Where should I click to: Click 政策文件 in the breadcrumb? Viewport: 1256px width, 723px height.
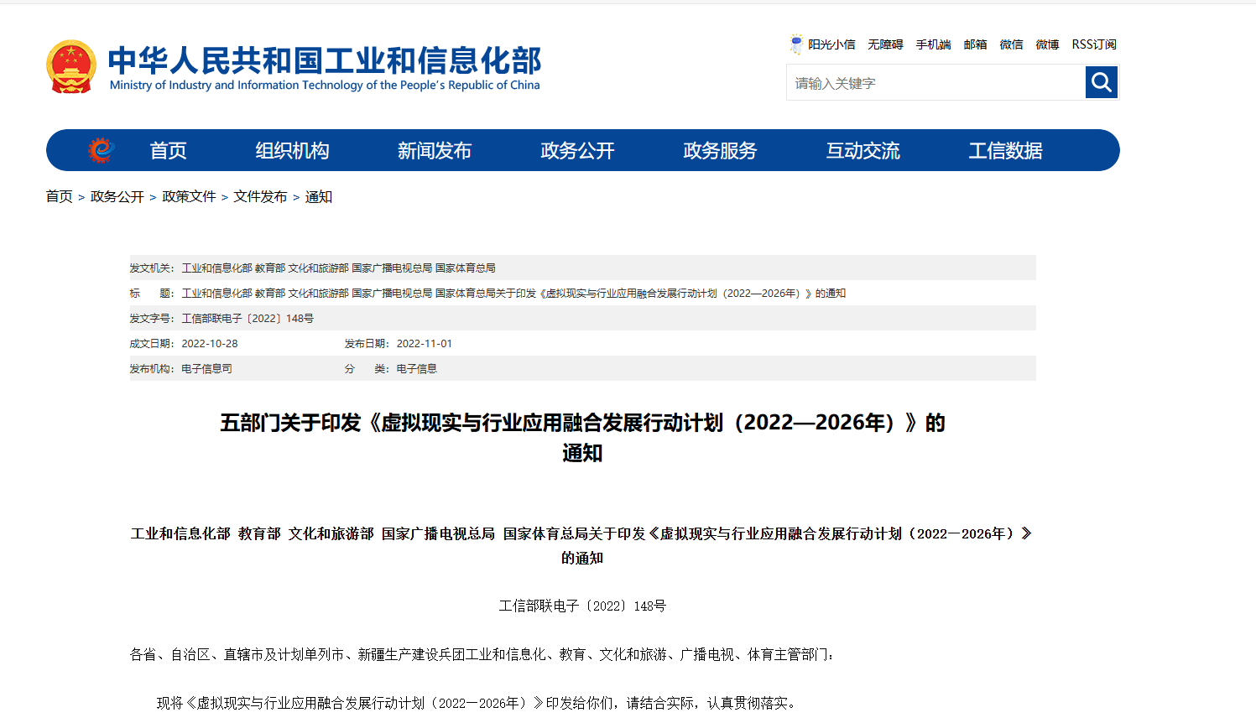189,196
